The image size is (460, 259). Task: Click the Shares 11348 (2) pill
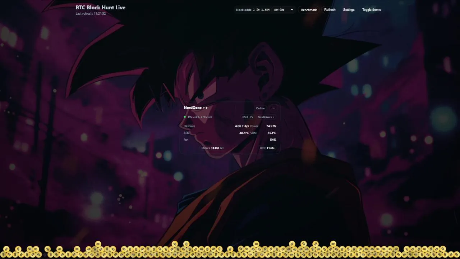pos(212,148)
